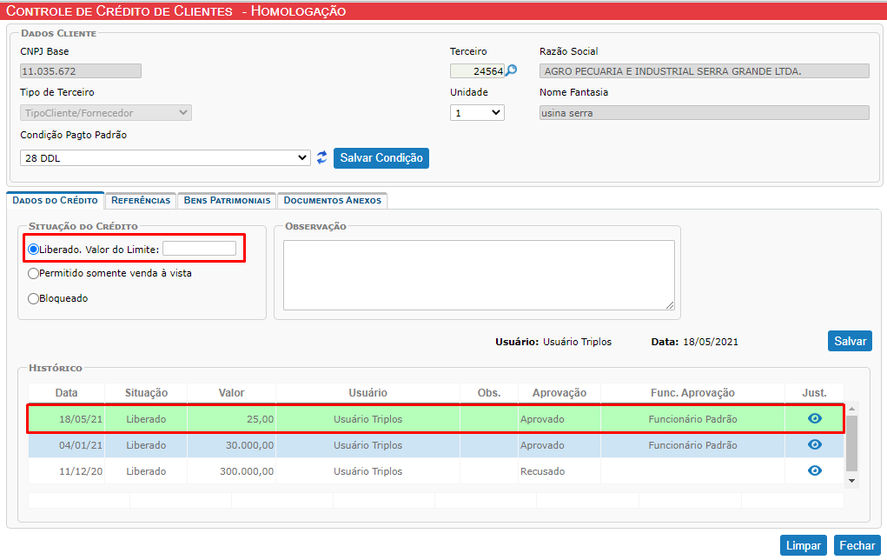Select the Liberado credit status radio button
This screenshot has width=887, height=560.
pos(33,250)
